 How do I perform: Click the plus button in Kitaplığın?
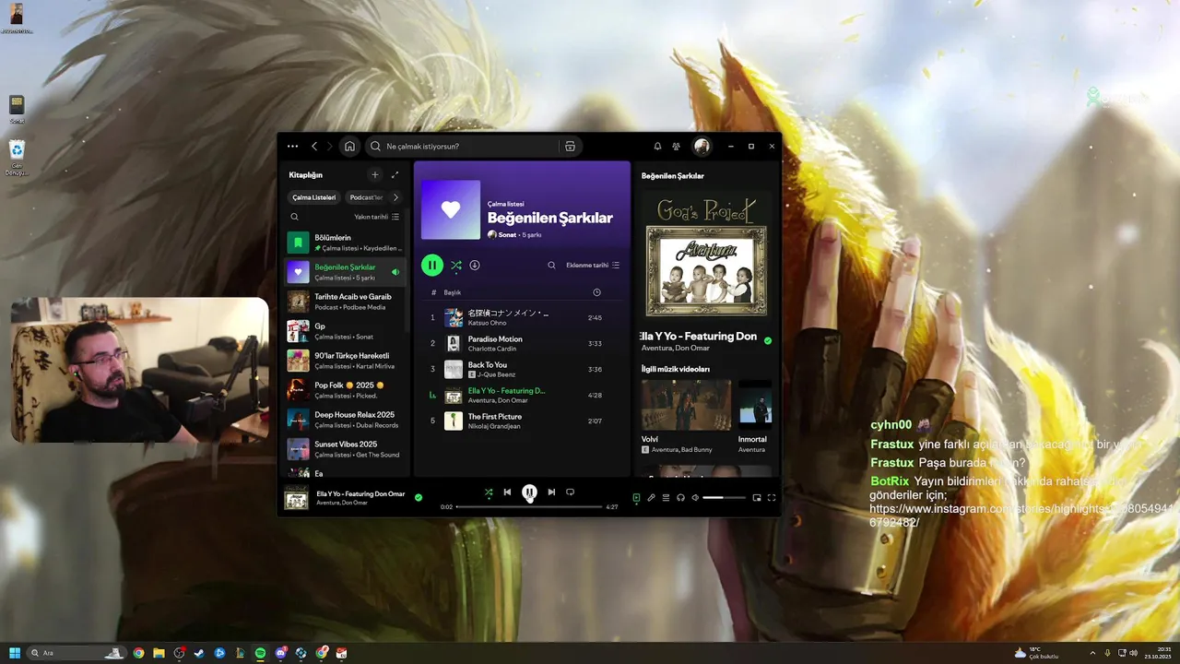click(x=374, y=174)
